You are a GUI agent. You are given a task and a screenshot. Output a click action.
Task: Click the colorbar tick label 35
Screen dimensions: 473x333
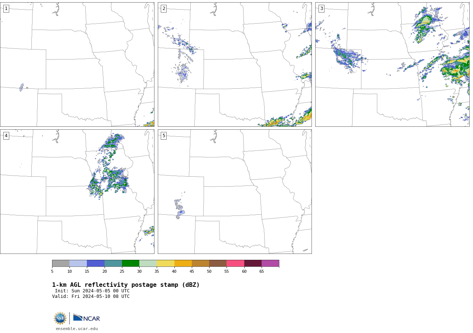157,272
